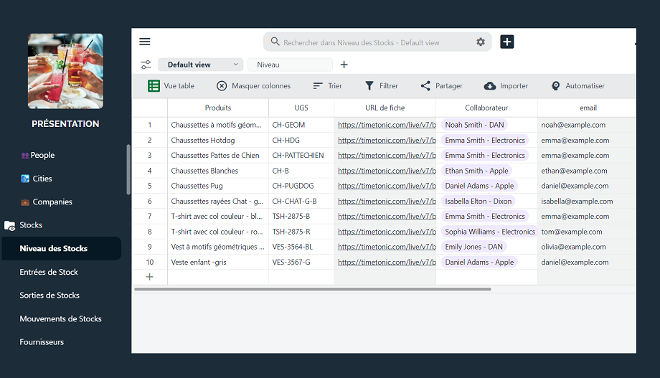Click the People sidebar icon
This screenshot has height=378, width=660.
[x=25, y=156]
